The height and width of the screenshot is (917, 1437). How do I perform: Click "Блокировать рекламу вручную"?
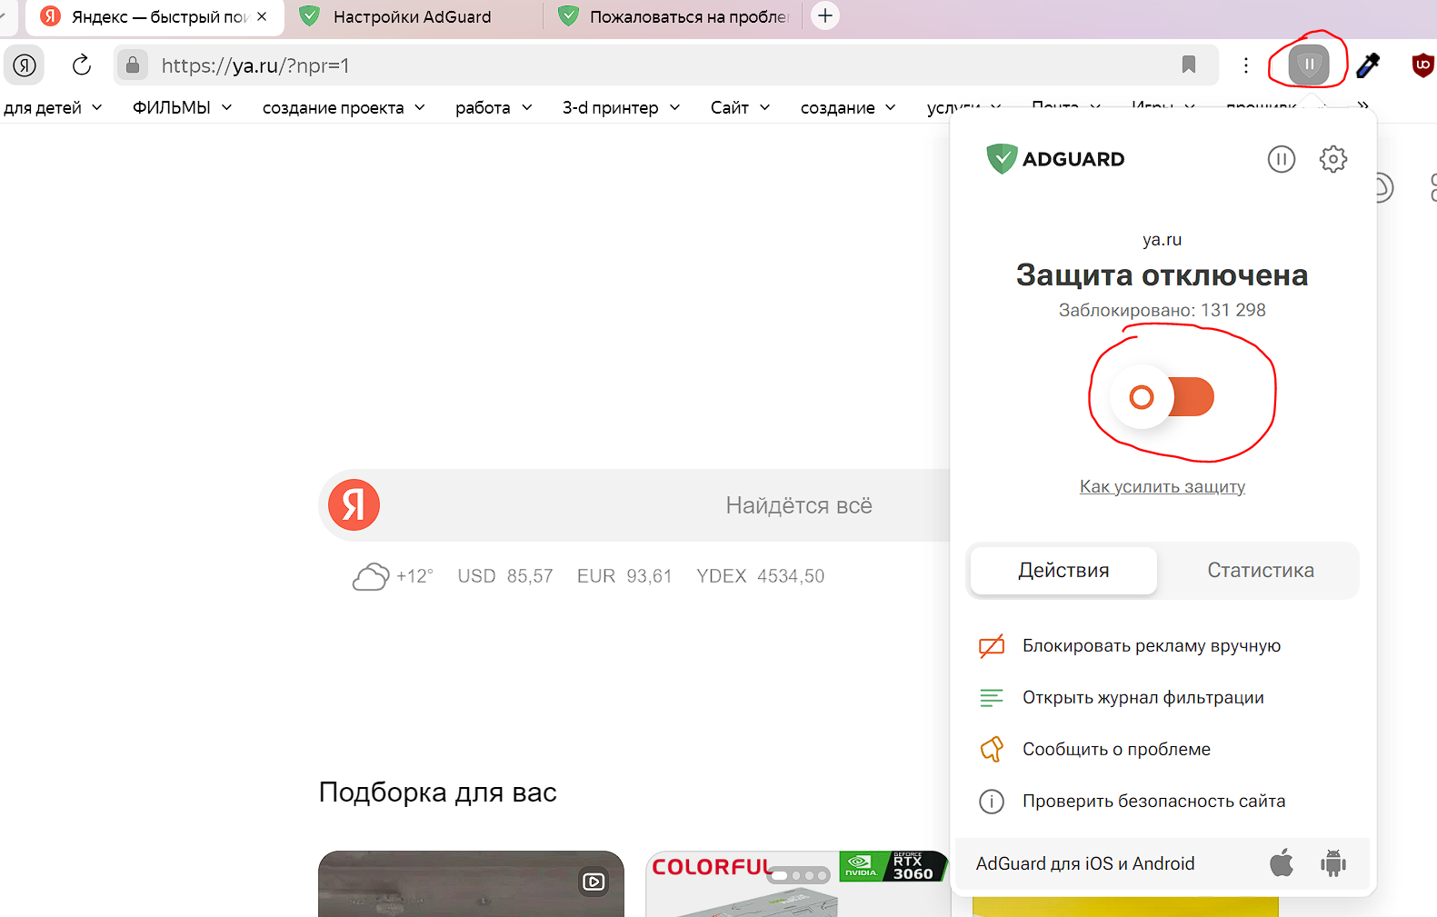click(x=1151, y=646)
